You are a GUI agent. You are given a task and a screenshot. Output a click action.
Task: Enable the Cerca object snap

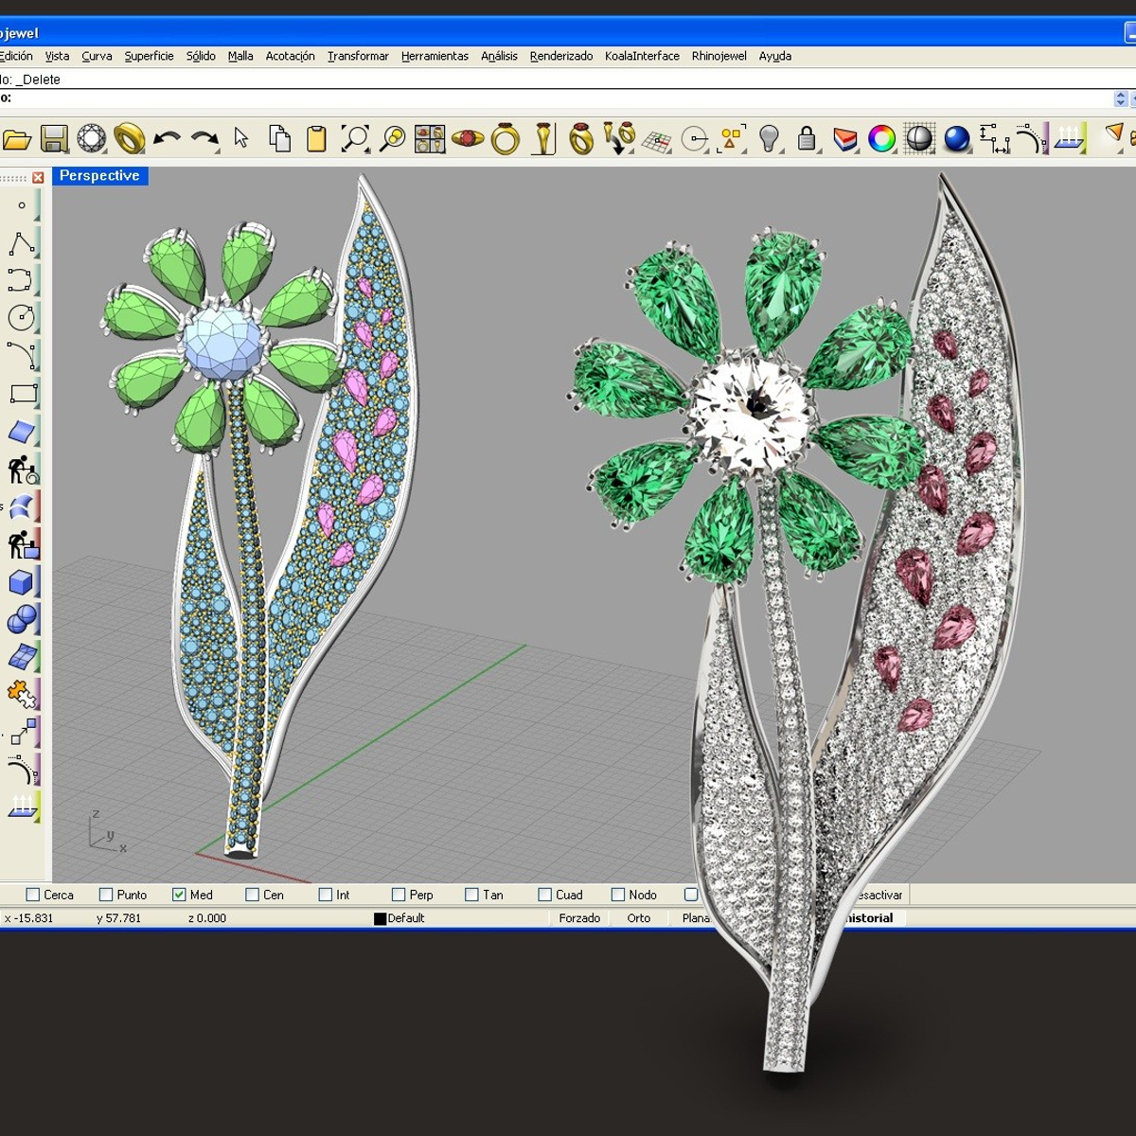tap(33, 895)
